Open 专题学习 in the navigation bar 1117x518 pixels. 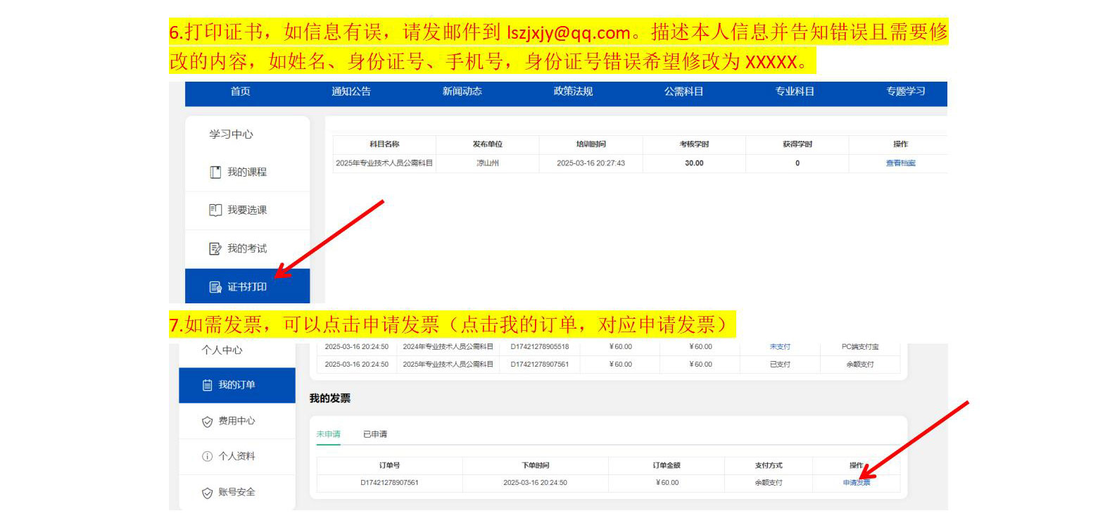click(x=906, y=91)
